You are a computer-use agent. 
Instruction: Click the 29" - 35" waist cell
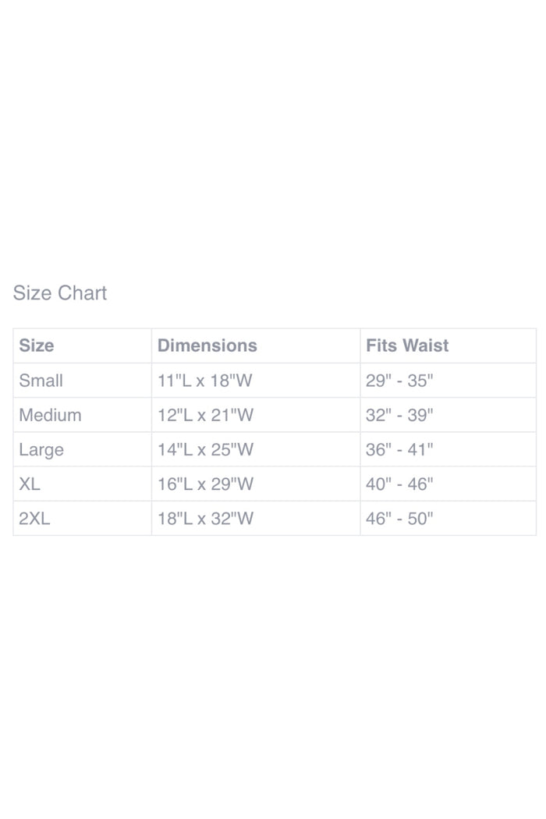[x=448, y=381]
